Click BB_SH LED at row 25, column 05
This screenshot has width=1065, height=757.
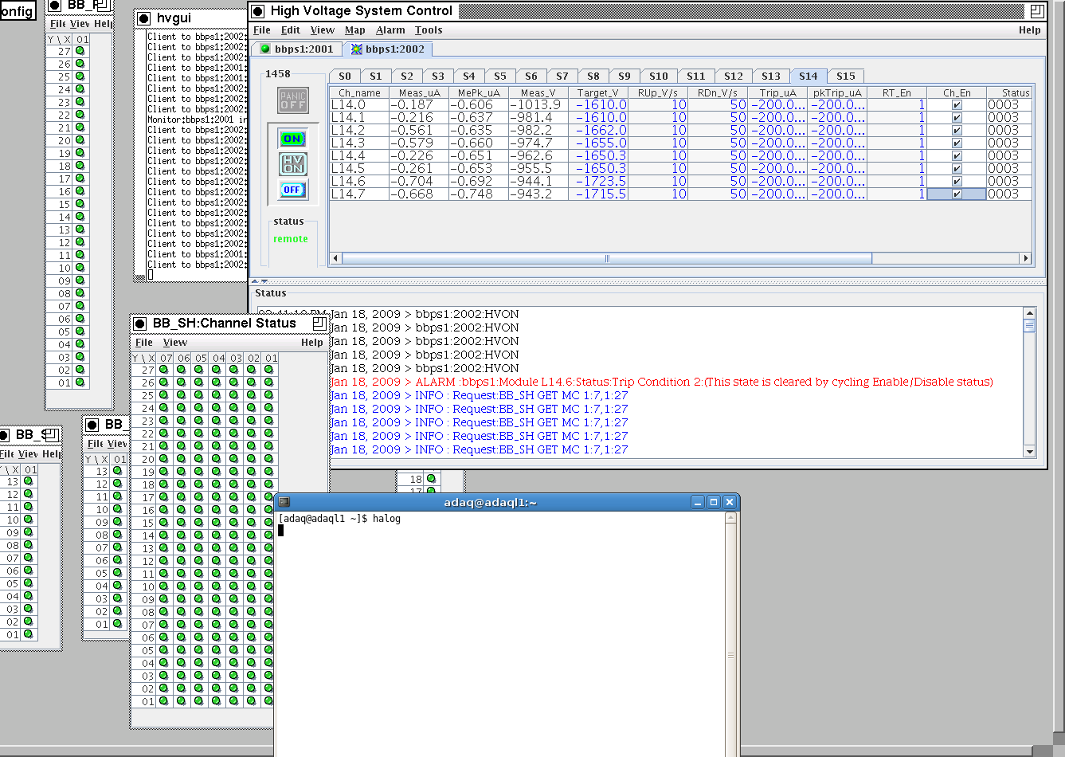[x=199, y=395]
